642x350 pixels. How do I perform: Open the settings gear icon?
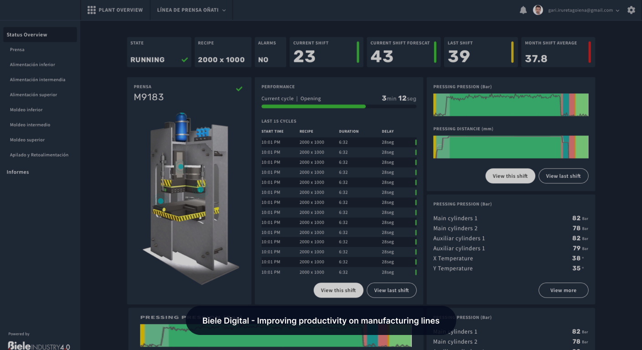[x=631, y=10]
